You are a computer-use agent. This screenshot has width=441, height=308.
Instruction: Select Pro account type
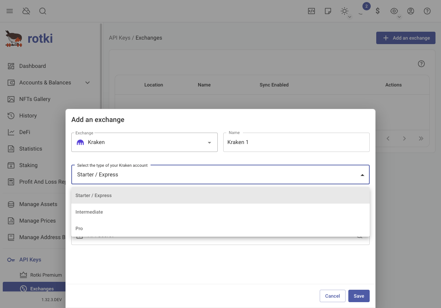click(220, 228)
